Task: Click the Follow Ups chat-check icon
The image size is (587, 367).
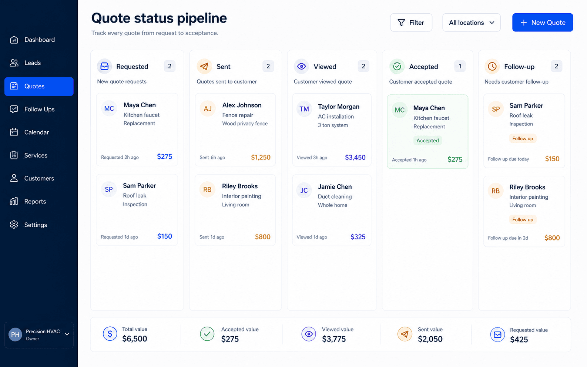Action: click(x=14, y=109)
